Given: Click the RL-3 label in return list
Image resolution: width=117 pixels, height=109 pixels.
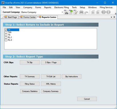Looking at the screenshot, I should point(10,40).
